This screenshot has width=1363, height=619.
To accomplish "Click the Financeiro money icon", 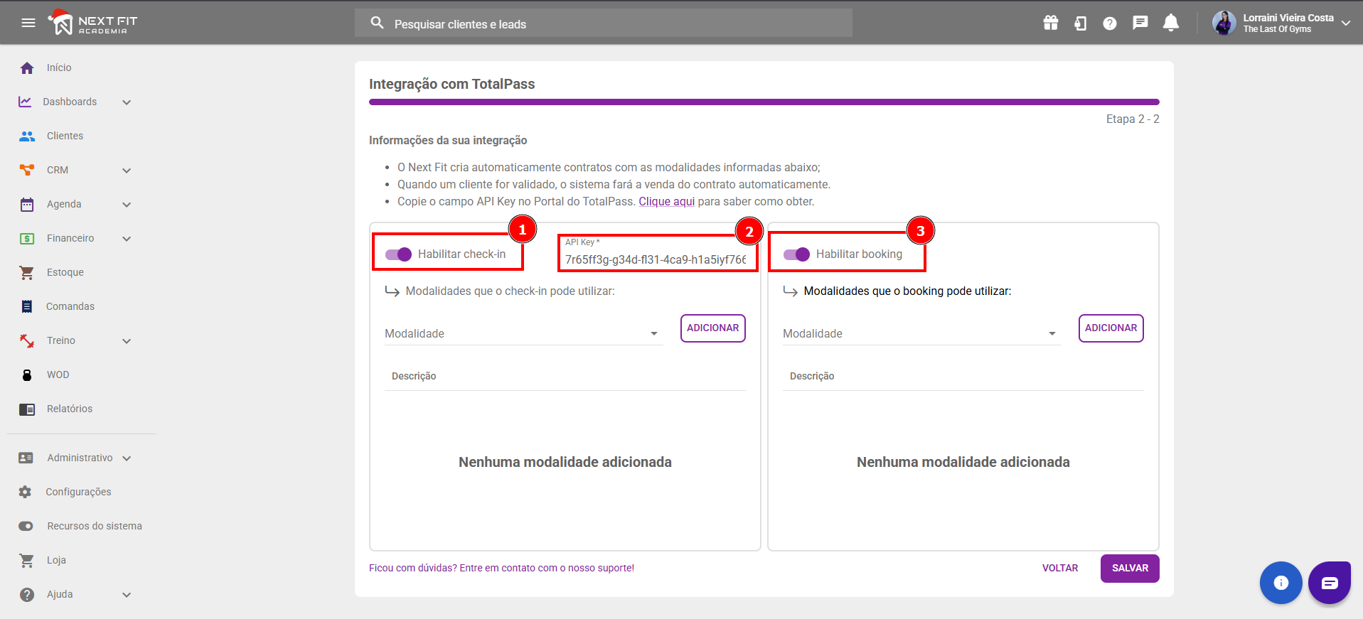I will tap(27, 238).
